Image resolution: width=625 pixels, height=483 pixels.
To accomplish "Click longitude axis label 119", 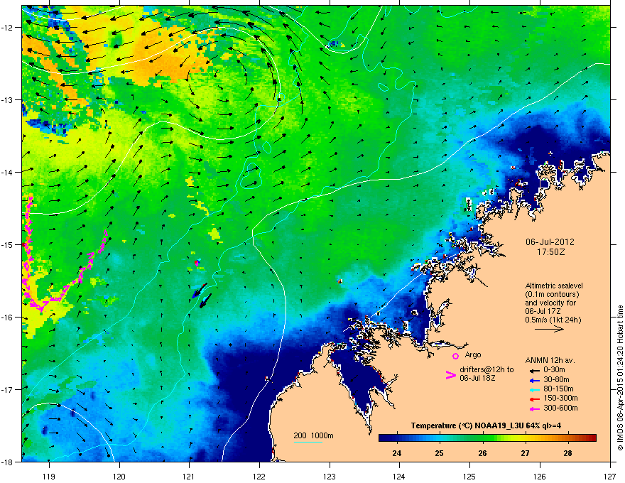I will pyautogui.click(x=49, y=476).
